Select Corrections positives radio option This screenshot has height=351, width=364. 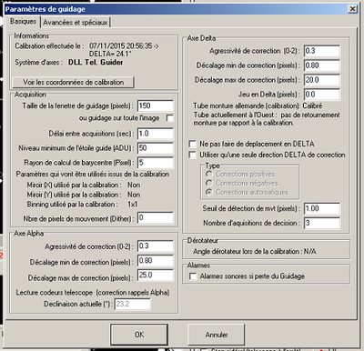coord(209,175)
